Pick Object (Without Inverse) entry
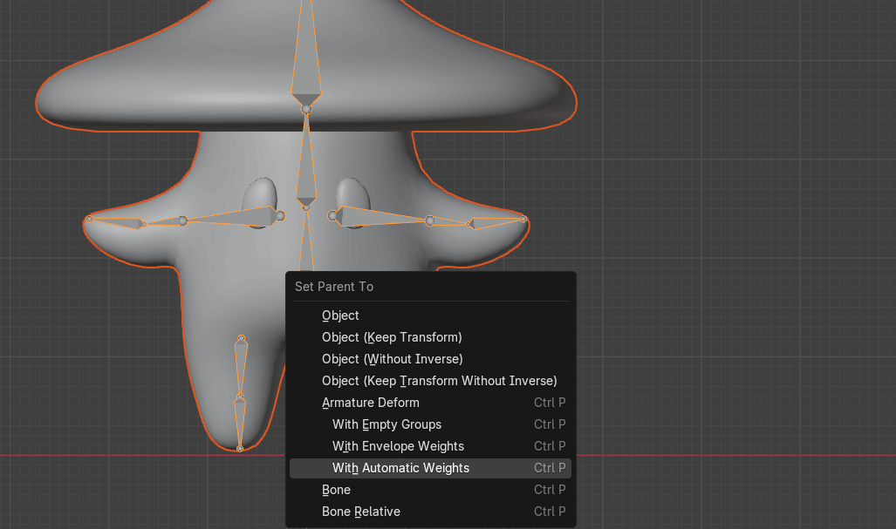The height and width of the screenshot is (529, 896). tap(392, 359)
